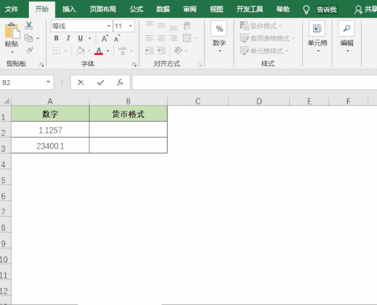Switch to the 公式 tab
The height and width of the screenshot is (305, 377).
tap(136, 9)
